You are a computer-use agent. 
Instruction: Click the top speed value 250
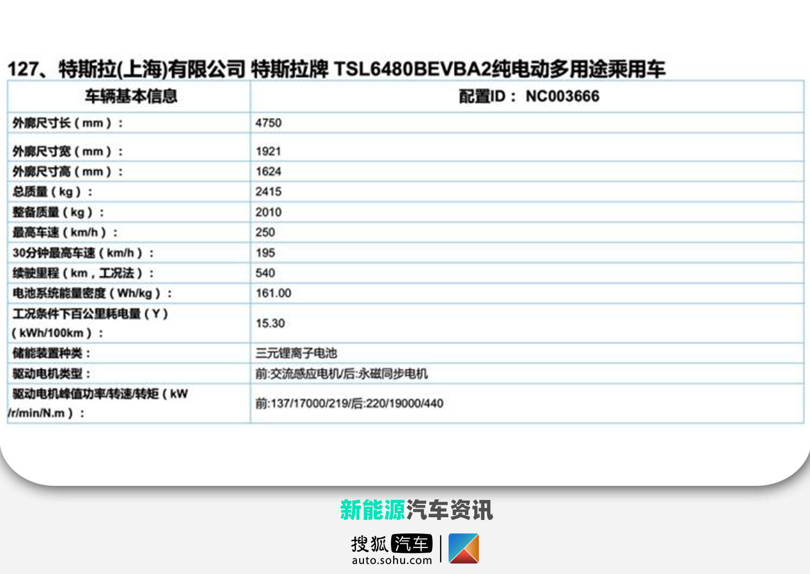click(x=265, y=232)
